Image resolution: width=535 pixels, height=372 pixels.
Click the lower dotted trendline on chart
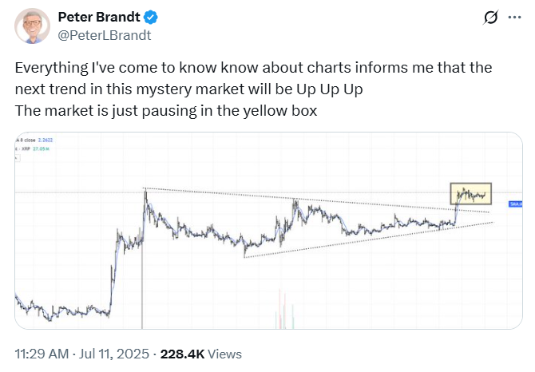point(368,239)
